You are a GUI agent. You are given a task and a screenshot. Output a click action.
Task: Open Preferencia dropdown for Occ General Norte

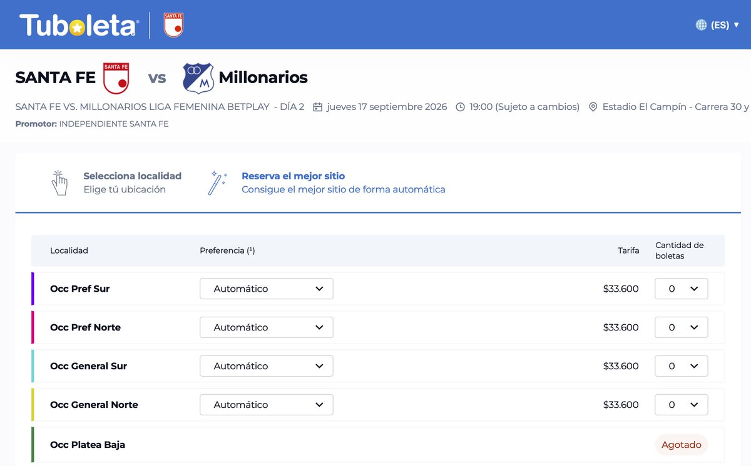pyautogui.click(x=267, y=405)
